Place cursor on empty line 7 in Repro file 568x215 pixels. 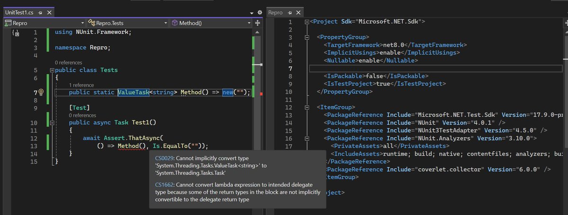(x=435, y=69)
